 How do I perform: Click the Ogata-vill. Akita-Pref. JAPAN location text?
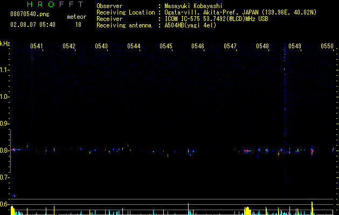240,12
